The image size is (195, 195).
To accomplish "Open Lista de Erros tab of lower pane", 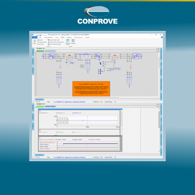I will [39, 155].
